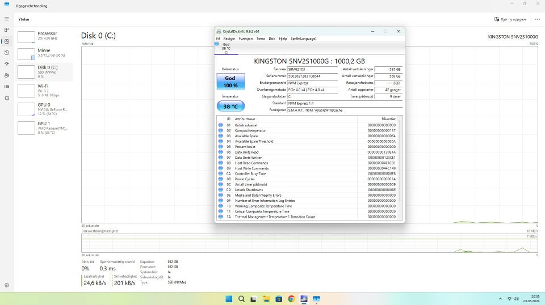This screenshot has width=545, height=305.
Task: Open Microsoft Store from the taskbar
Action: (279, 299)
